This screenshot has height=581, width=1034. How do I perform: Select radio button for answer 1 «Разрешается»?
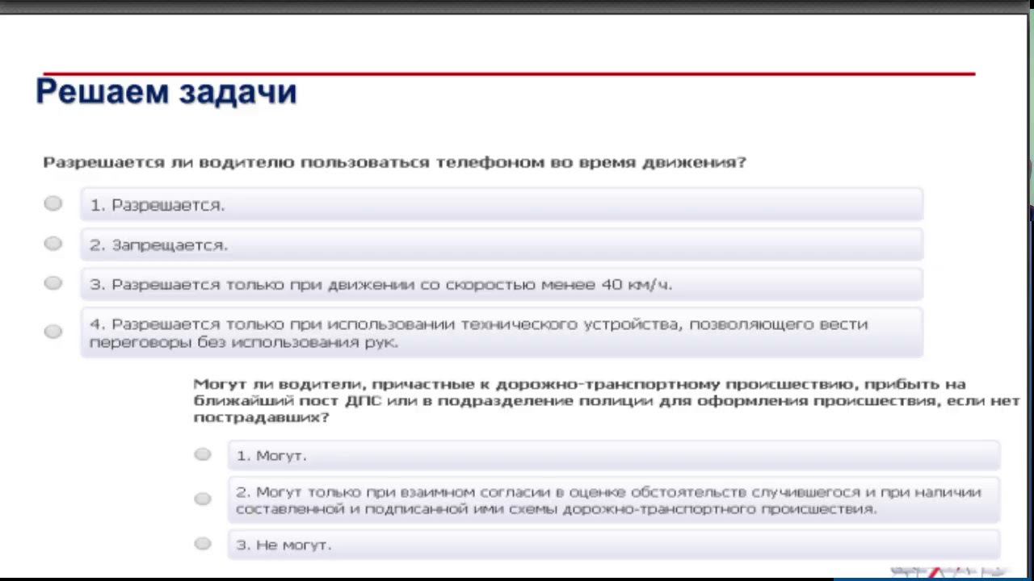(x=53, y=203)
